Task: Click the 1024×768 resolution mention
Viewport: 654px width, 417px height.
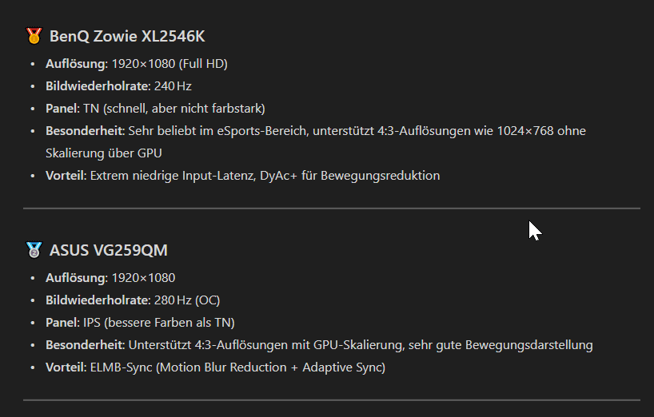Action: click(525, 131)
